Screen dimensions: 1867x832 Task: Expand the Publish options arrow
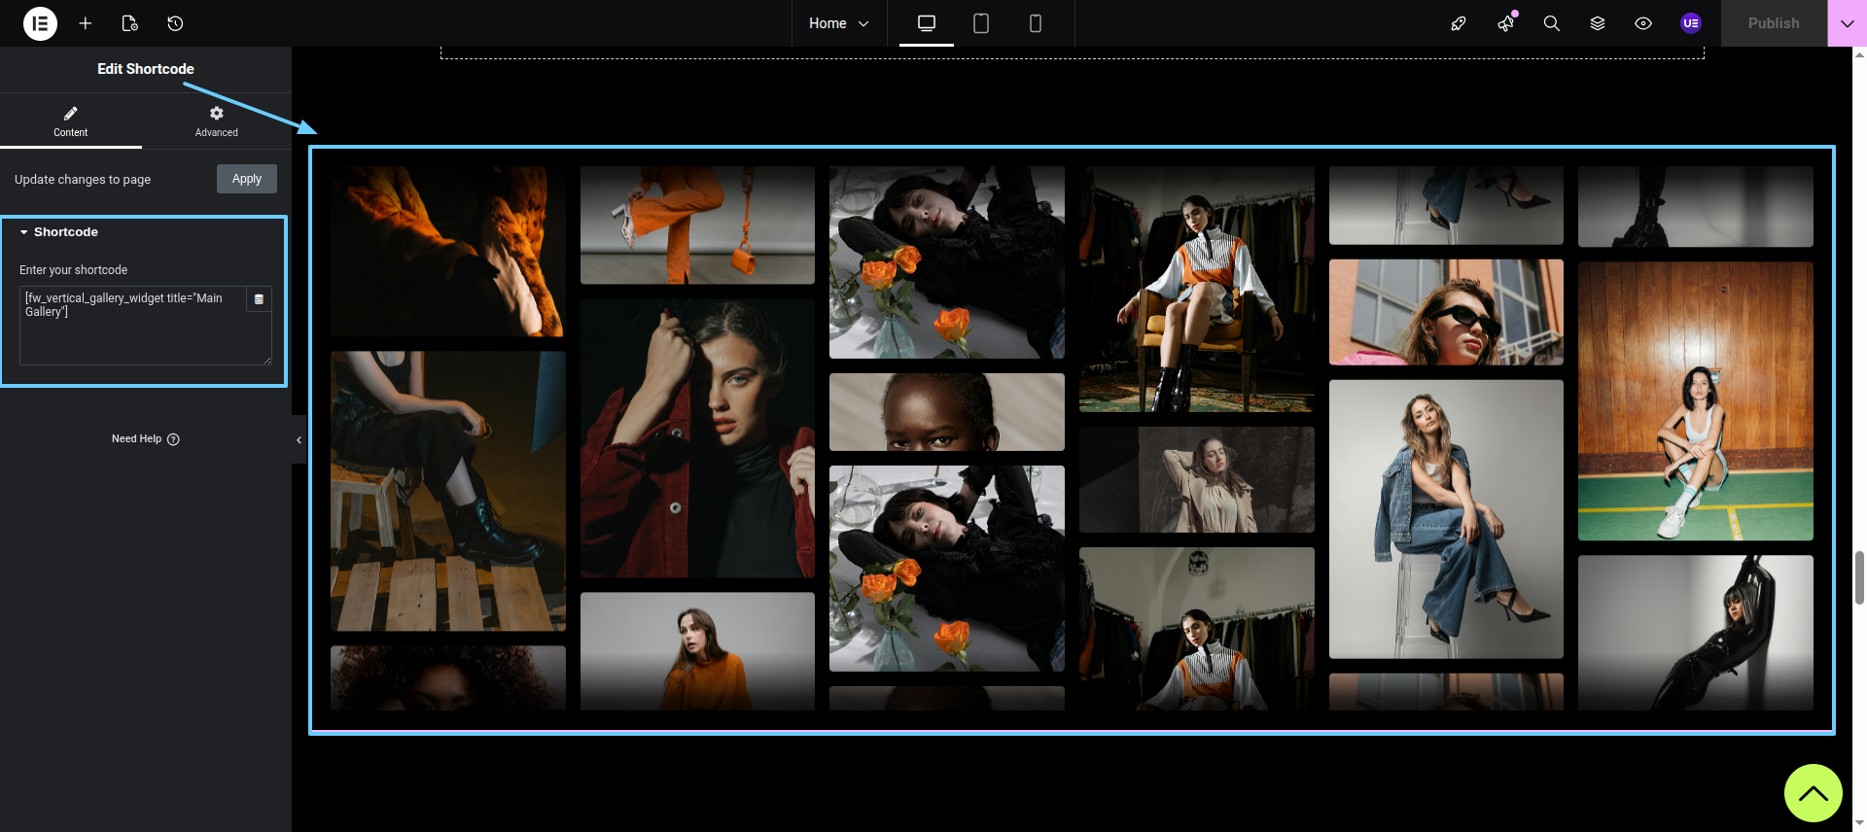1847,23
